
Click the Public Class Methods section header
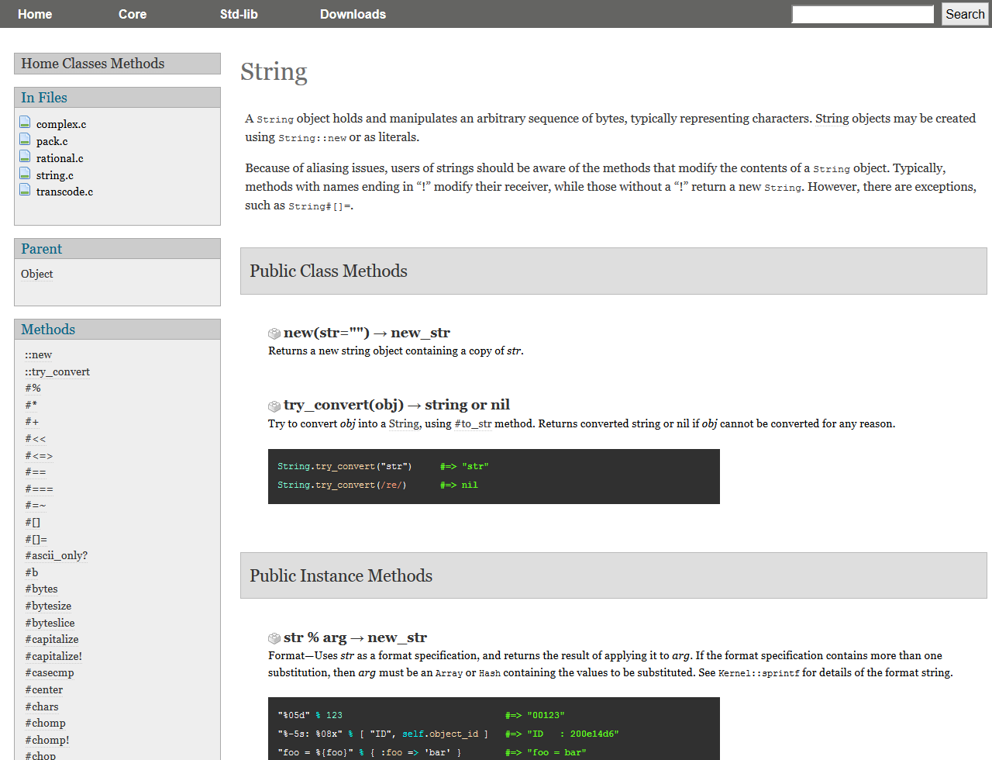pyautogui.click(x=614, y=271)
